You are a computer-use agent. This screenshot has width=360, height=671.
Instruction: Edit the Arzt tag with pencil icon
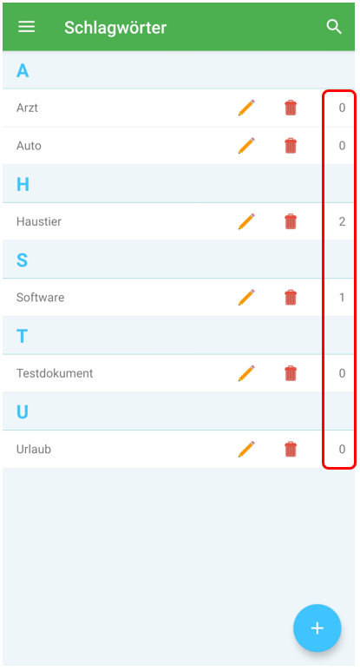pyautogui.click(x=246, y=108)
